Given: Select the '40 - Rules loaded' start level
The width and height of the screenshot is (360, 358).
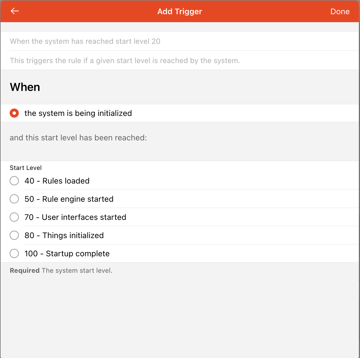Looking at the screenshot, I should (14, 181).
